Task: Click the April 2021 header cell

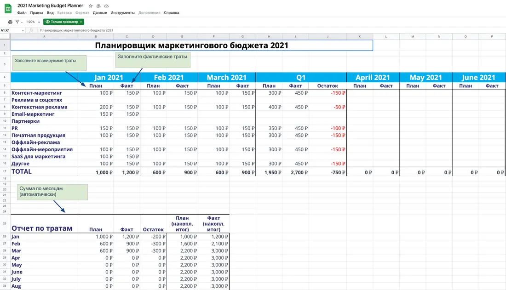Action: pos(373,77)
